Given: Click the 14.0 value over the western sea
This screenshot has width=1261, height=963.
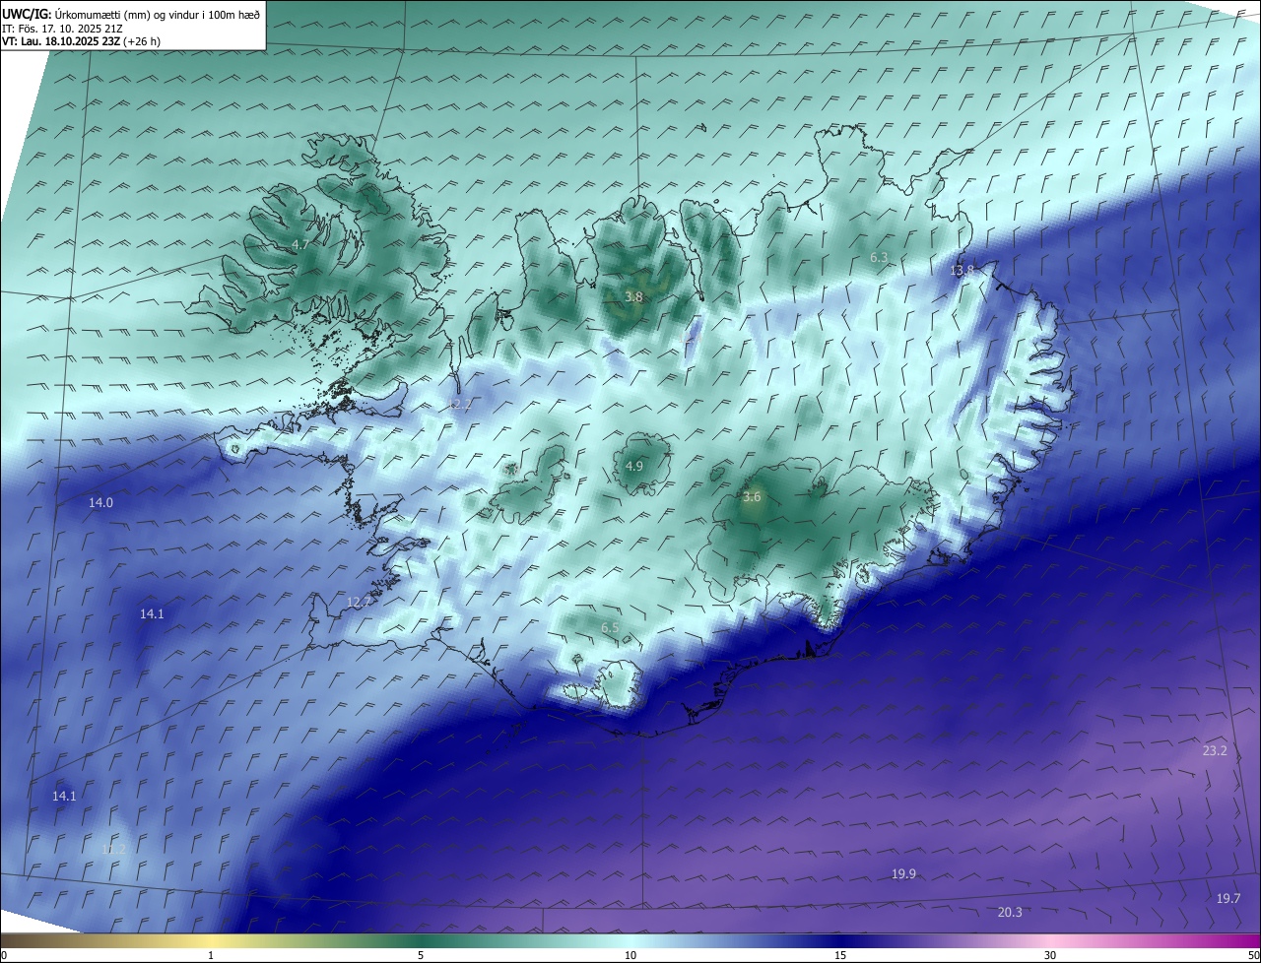Looking at the screenshot, I should [x=100, y=502].
